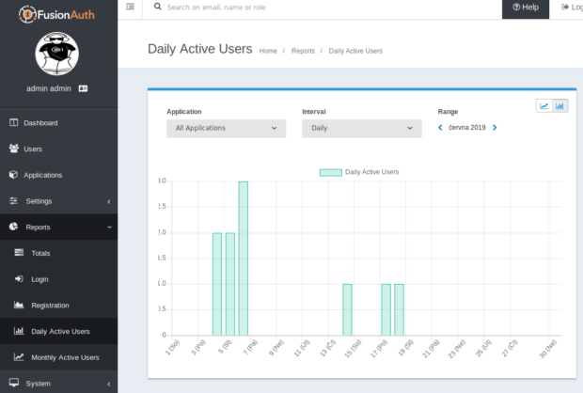Image resolution: width=583 pixels, height=393 pixels.
Task: Go to next month in Range
Action: [495, 128]
